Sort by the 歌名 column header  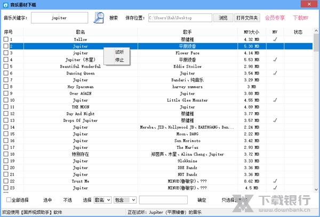click(81, 32)
